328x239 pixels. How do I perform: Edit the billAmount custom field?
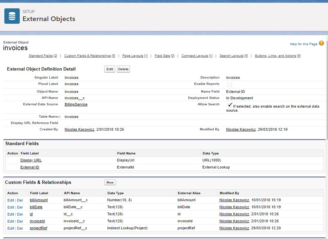coord(11,200)
